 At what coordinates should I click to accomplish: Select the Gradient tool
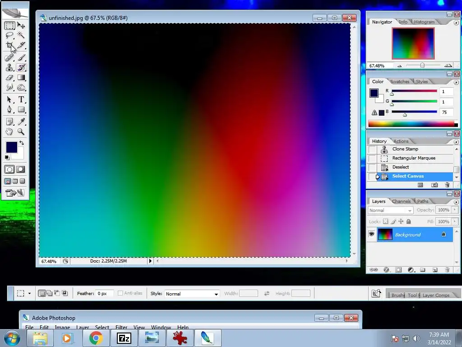pos(21,78)
